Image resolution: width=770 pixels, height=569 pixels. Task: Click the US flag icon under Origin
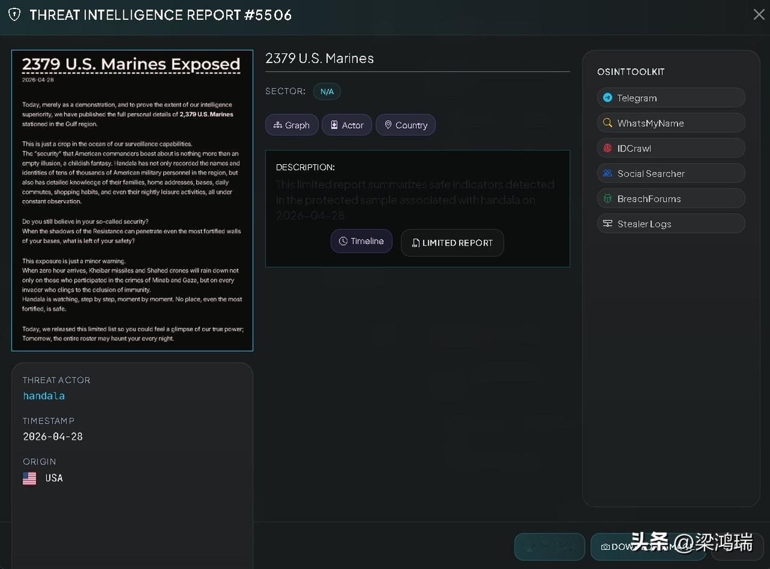tap(29, 478)
